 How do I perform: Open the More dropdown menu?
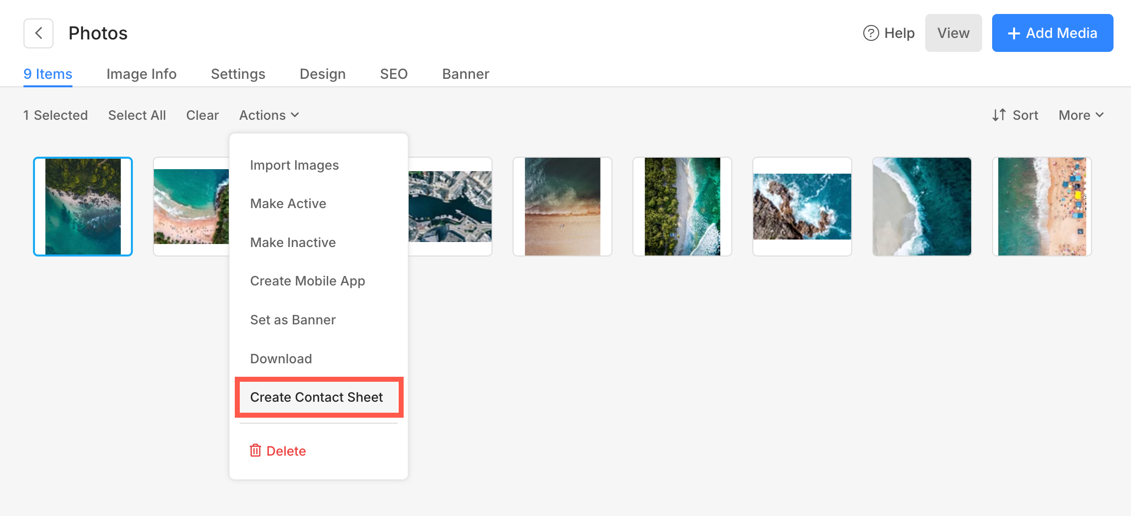(x=1081, y=115)
